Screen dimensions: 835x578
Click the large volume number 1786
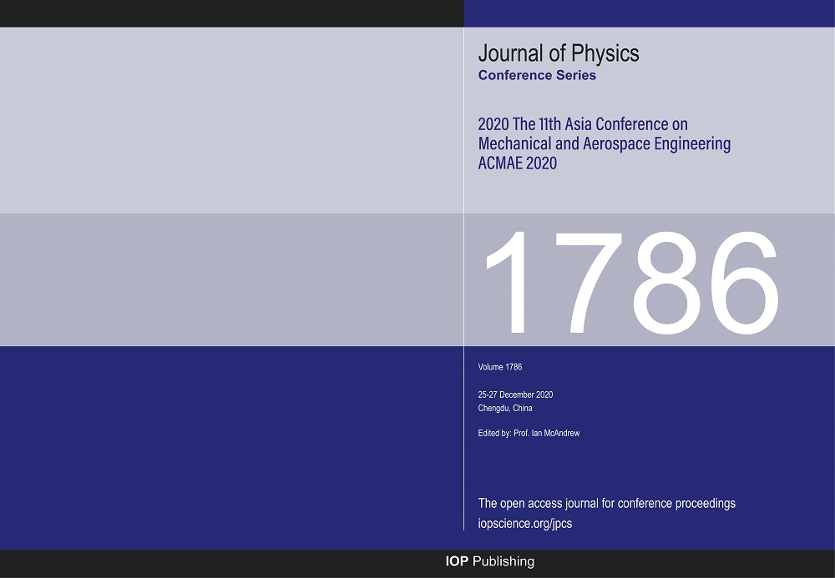pyautogui.click(x=632, y=283)
